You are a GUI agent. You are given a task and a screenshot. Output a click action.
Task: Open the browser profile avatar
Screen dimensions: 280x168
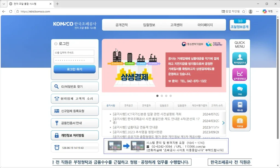[x=250, y=11]
